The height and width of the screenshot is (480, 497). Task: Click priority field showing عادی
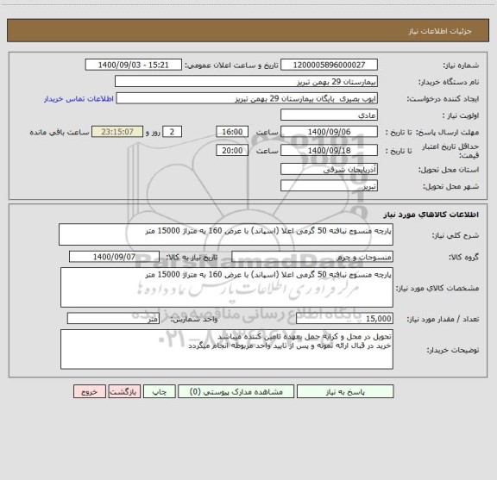[x=329, y=115]
